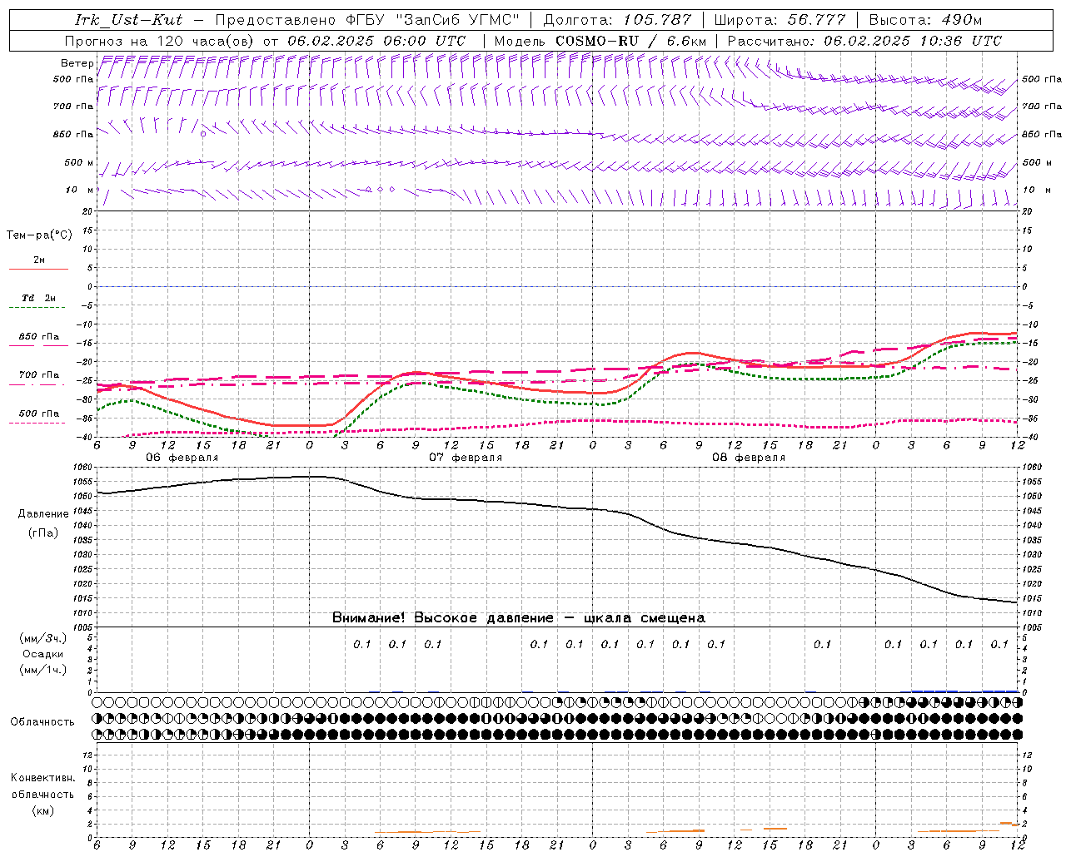This screenshot has height=852, width=1066.
Task: Click the 2м temperature legend entry
Action: (39, 260)
